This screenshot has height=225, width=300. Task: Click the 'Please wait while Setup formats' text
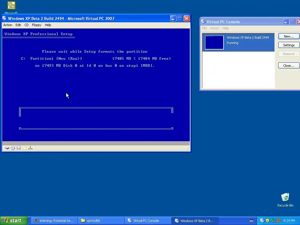coord(95,52)
